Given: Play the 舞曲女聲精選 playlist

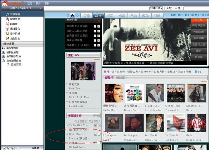Looking at the screenshot, I should (x=95, y=40).
